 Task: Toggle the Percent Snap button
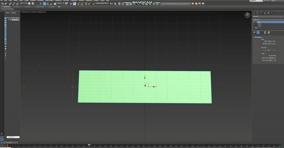[86, 4]
